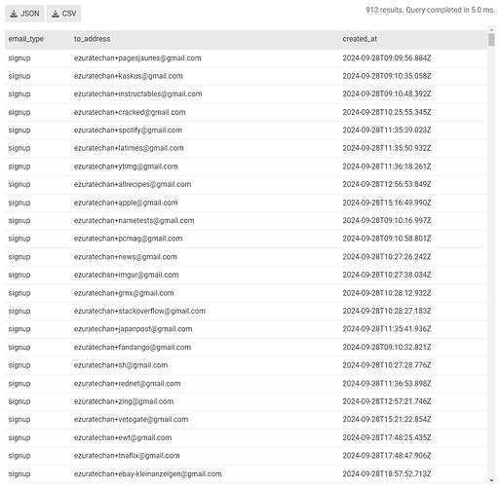The image size is (500, 487).
Task: Click the scrollbar up arrow
Action: pyautogui.click(x=491, y=29)
